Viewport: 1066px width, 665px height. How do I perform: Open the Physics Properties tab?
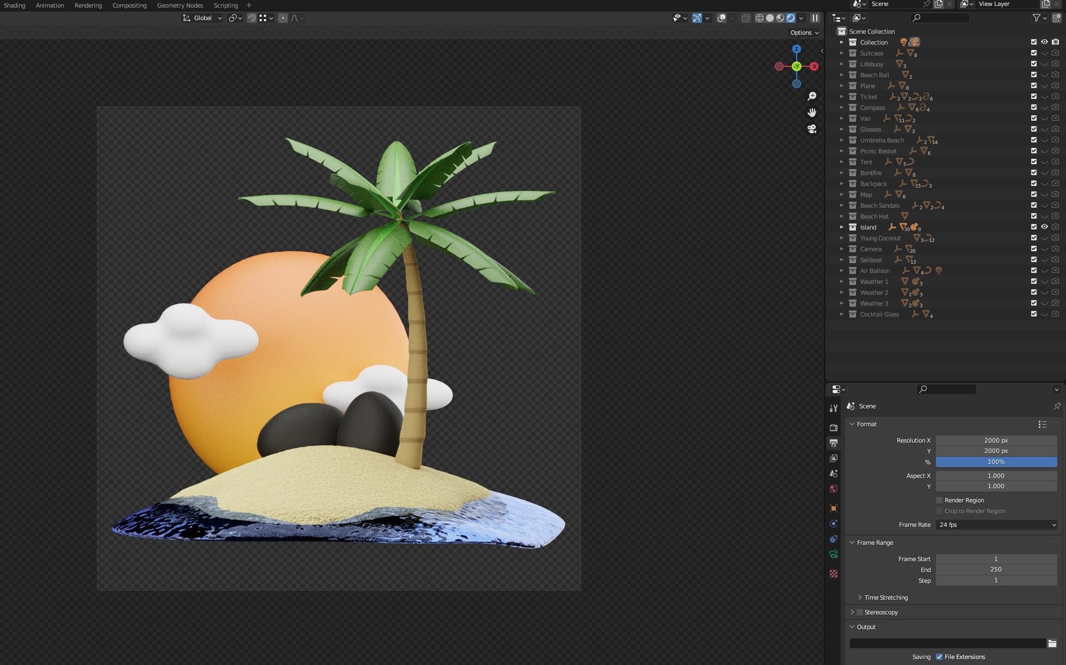click(x=834, y=539)
